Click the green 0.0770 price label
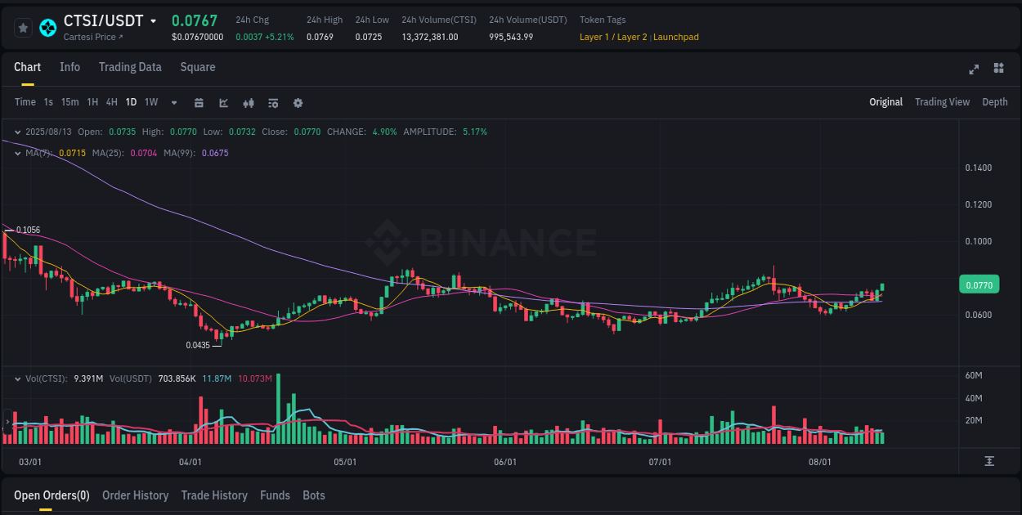 coord(978,284)
